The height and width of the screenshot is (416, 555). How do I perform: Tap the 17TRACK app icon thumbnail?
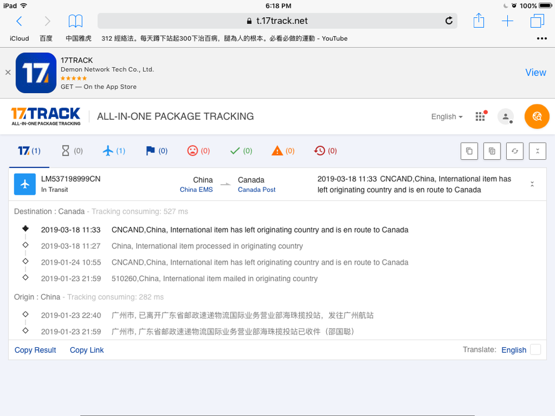[36, 73]
